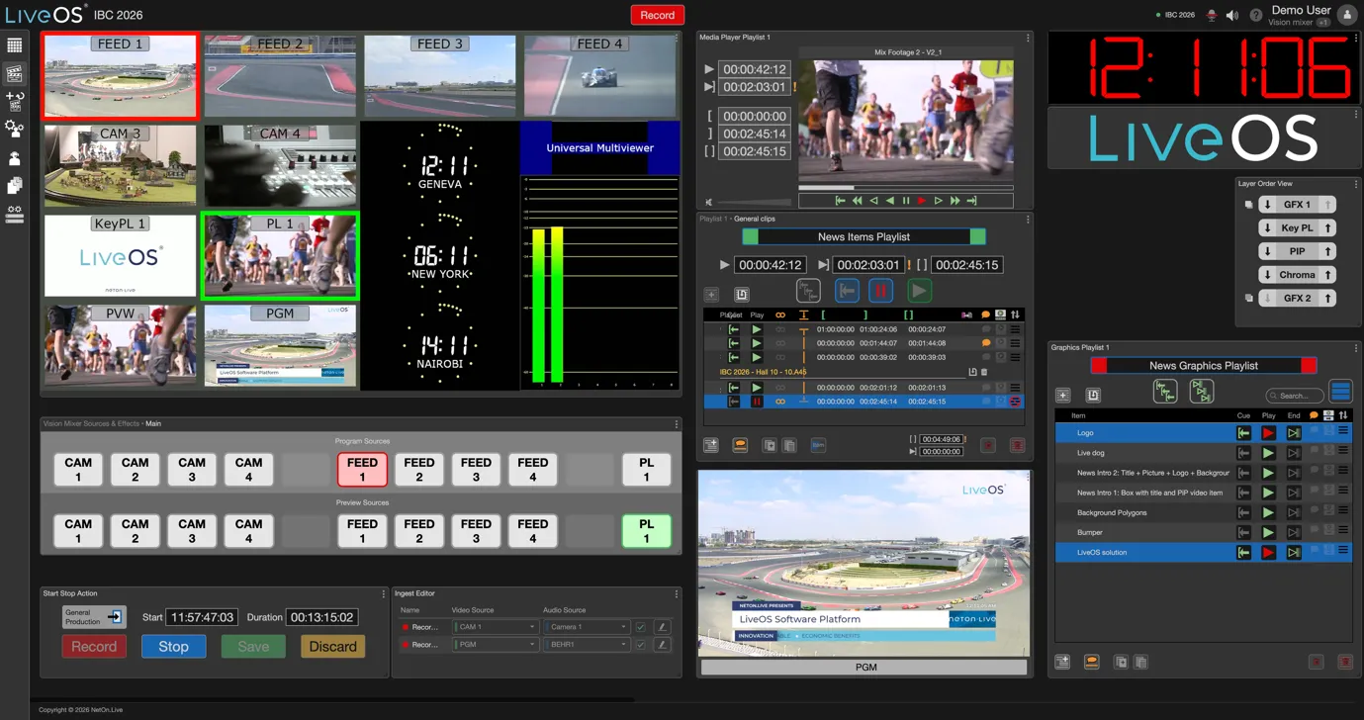Select FEED 4 in Preview Sources
This screenshot has height=720, width=1364.
tap(532, 531)
